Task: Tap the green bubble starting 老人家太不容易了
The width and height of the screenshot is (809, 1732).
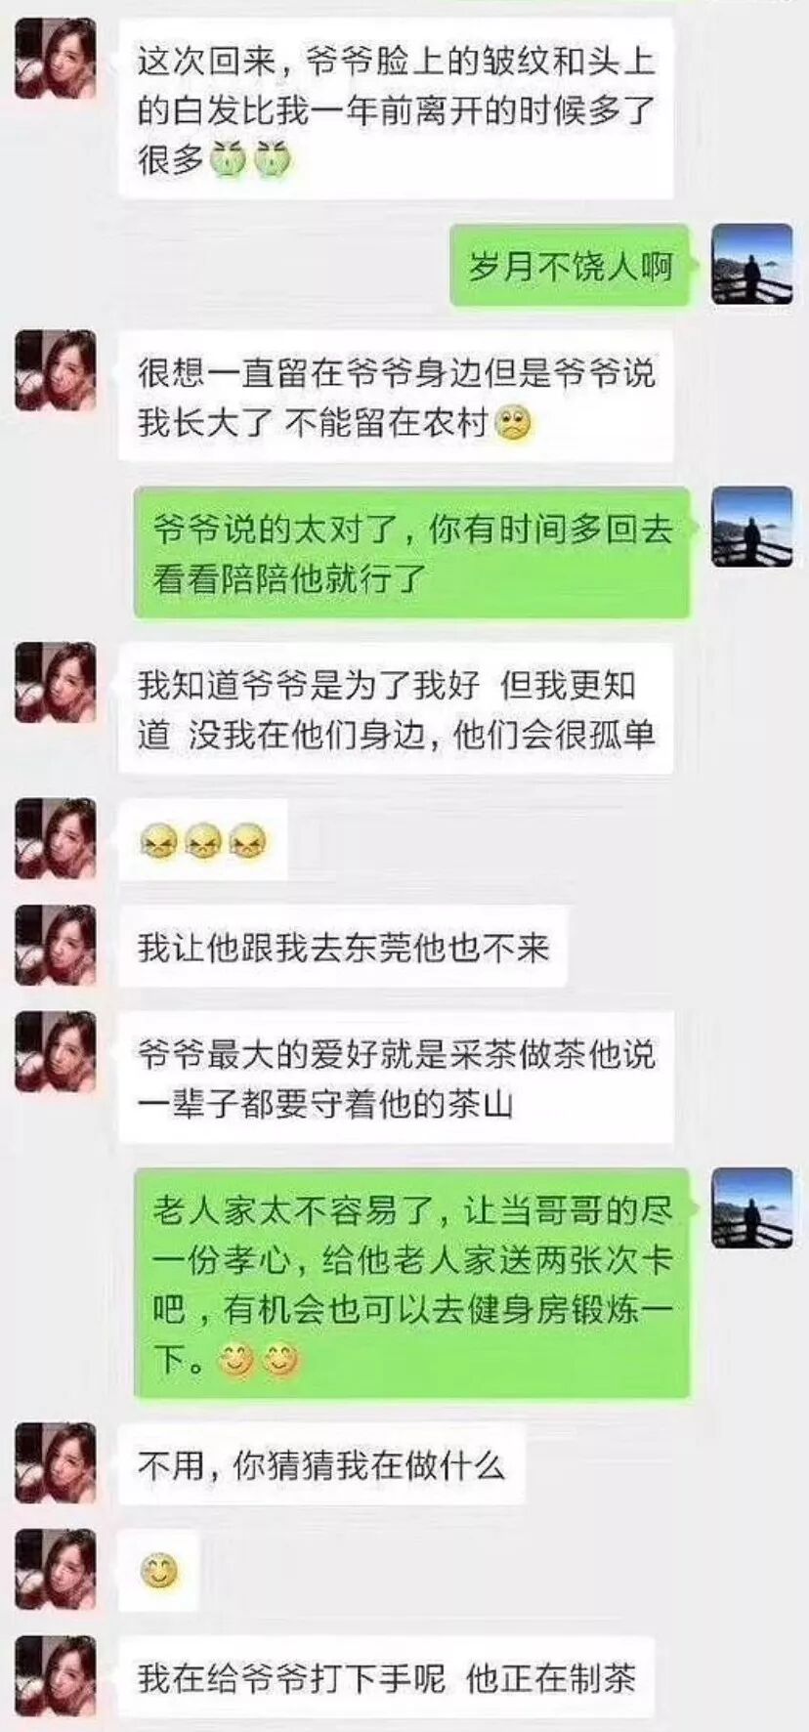Action: pos(411,1285)
